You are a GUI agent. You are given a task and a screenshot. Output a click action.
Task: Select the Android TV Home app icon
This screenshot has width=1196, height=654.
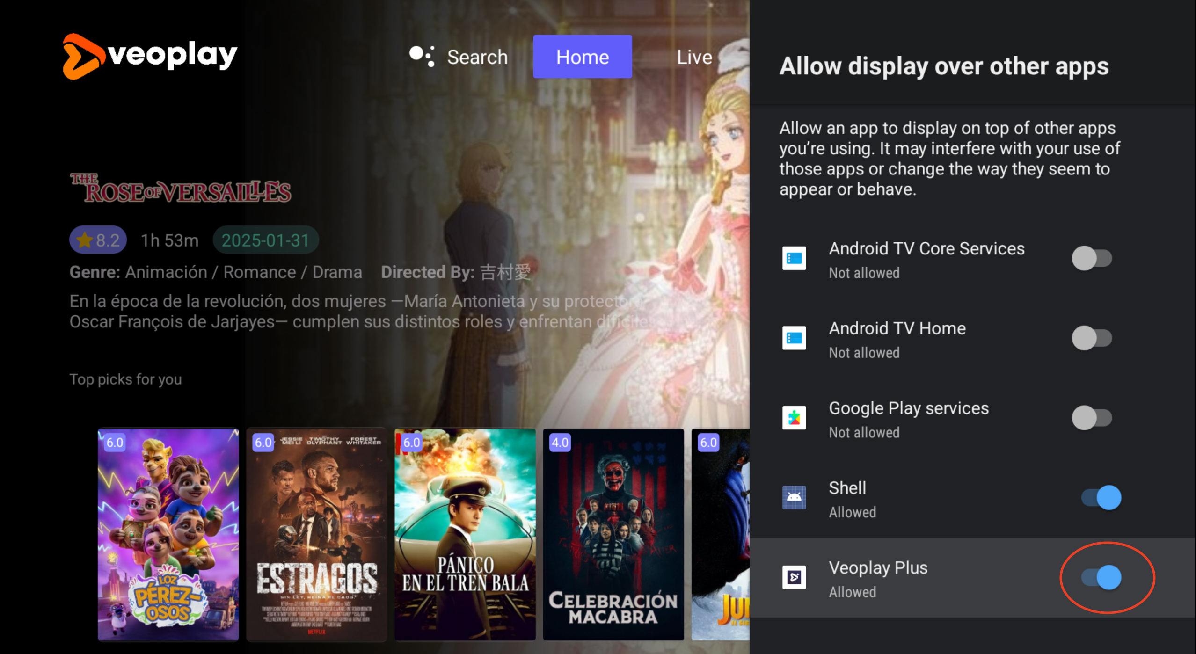click(x=794, y=338)
